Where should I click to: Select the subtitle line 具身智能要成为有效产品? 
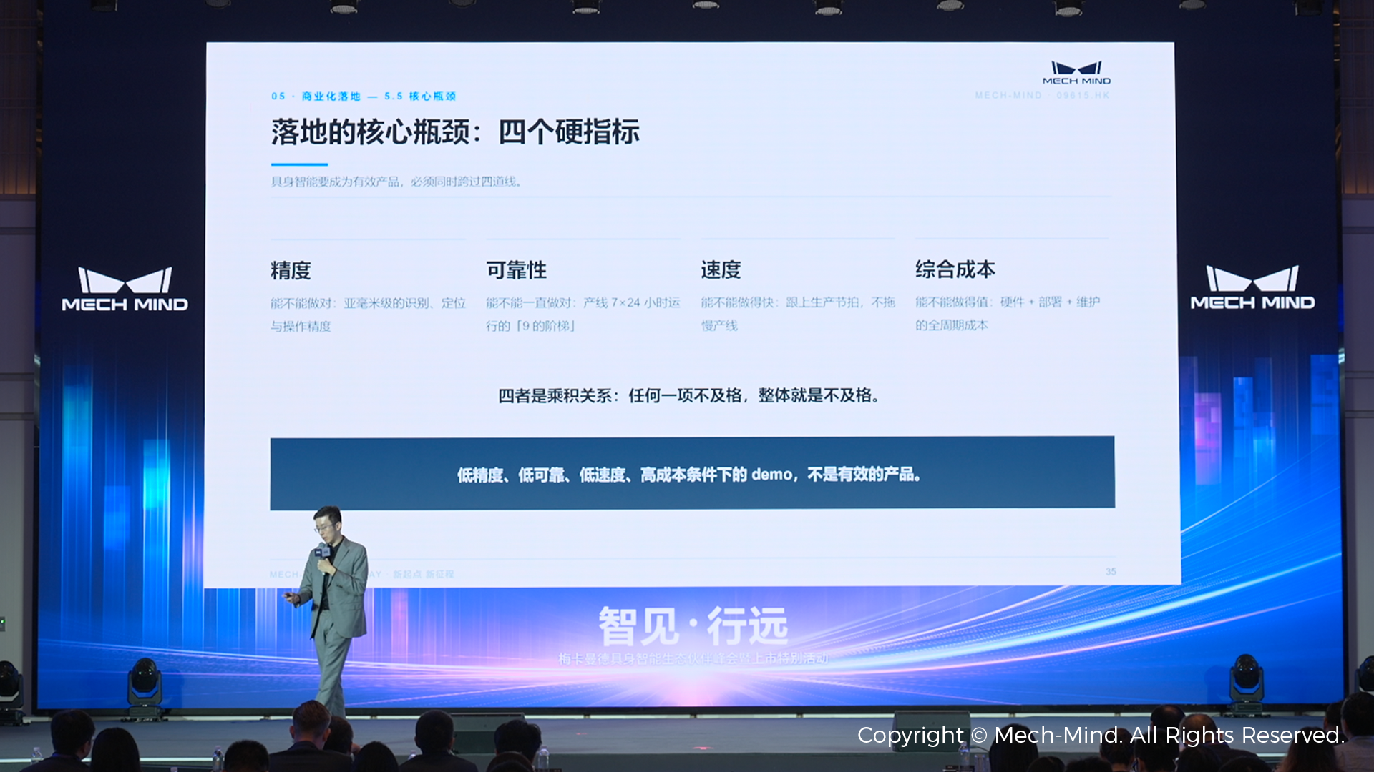[396, 182]
